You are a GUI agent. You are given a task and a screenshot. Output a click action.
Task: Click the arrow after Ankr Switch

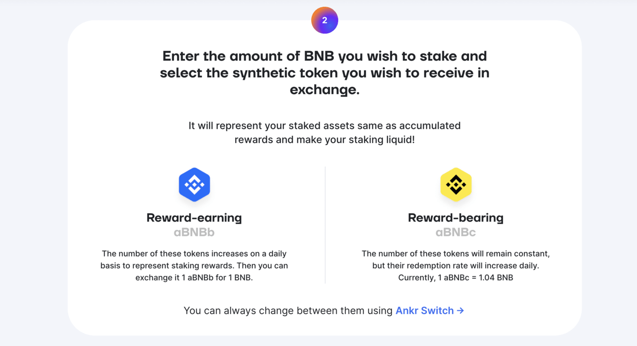click(460, 310)
